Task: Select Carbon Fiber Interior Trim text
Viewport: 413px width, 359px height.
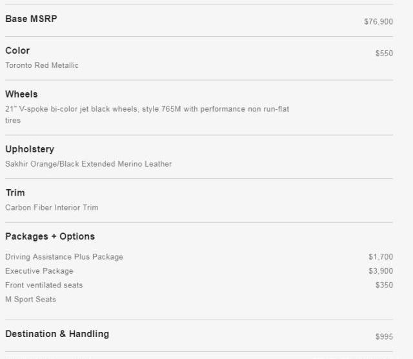Action: coord(52,208)
